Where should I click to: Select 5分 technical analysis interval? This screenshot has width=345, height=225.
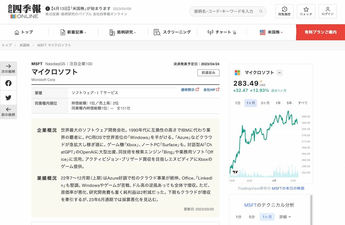(252, 217)
